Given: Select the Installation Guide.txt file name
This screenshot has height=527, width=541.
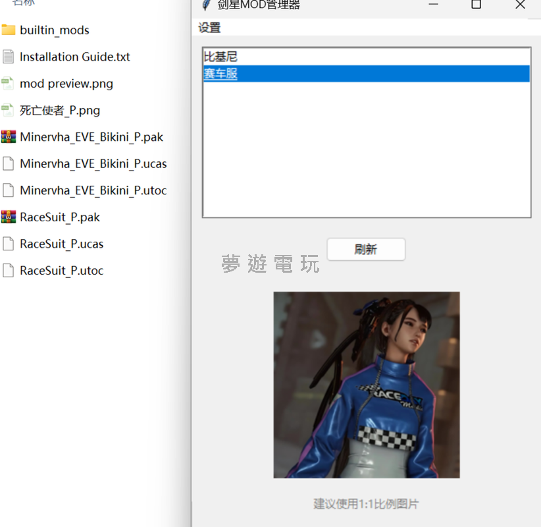Looking at the screenshot, I should [75, 57].
